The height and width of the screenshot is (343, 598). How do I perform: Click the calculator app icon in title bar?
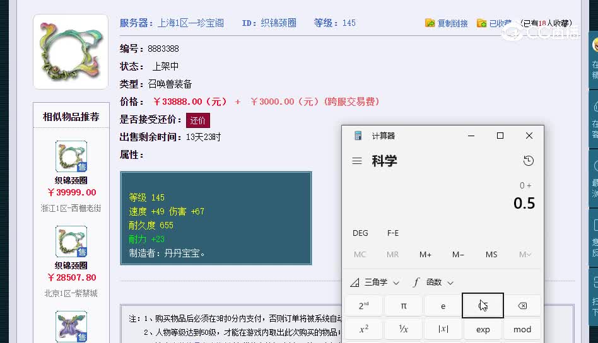point(358,136)
